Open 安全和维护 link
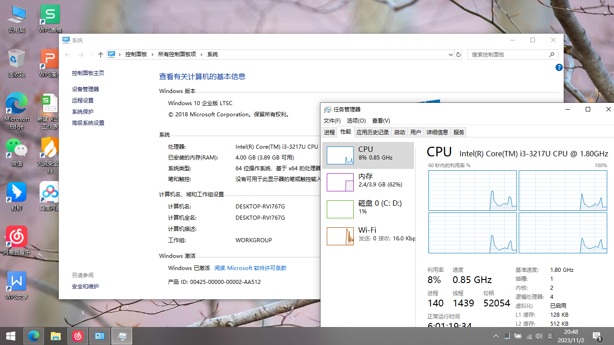The height and width of the screenshot is (345, 614). pos(85,286)
